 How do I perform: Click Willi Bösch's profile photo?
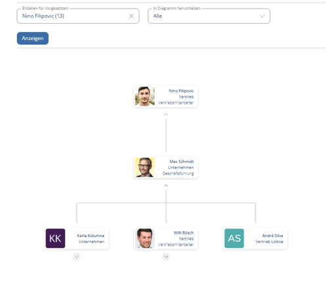point(145,238)
